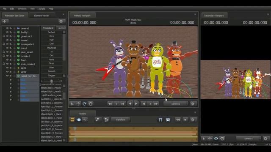Switch timeline to Clip Editor mode
The width and height of the screenshot is (271, 152).
(72, 119)
